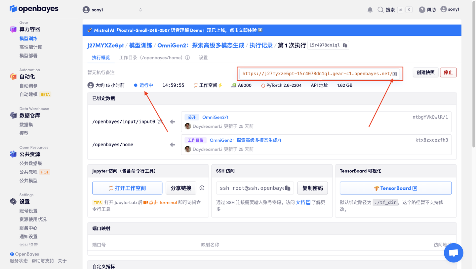Click the 文档 link in SSH section
The width and height of the screenshot is (476, 269).
point(300,202)
